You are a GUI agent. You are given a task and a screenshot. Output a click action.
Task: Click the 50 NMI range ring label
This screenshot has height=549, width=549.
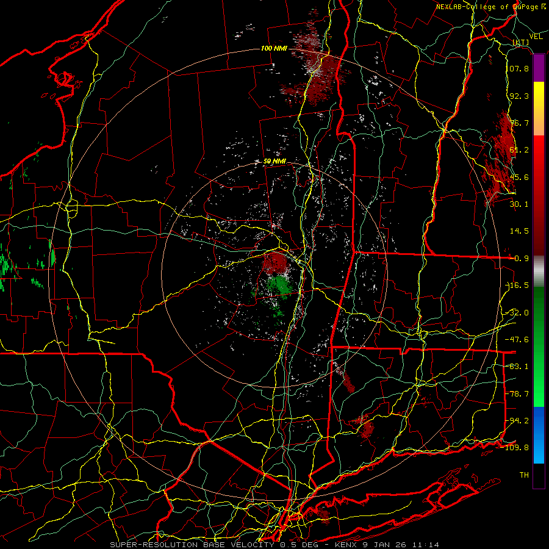point(274,162)
